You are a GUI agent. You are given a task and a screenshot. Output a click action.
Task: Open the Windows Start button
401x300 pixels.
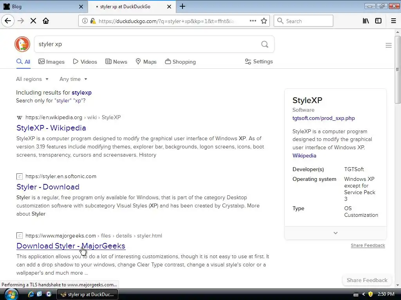point(11,295)
